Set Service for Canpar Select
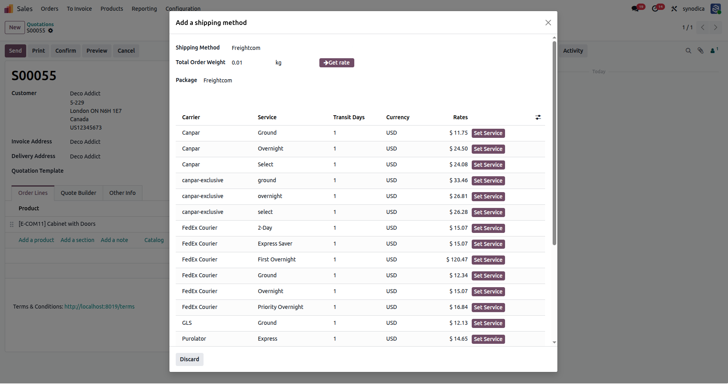Viewport: 728px width, 385px height. coord(488,165)
